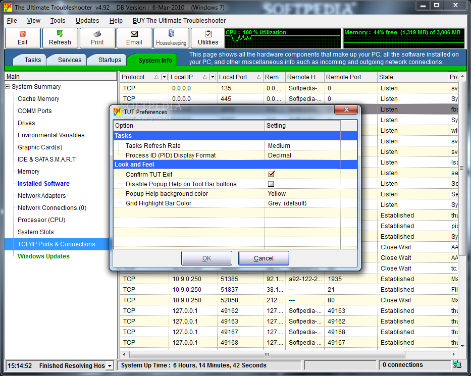The width and height of the screenshot is (471, 376).
Task: Open the Housekeeping toolbar button
Action: [x=171, y=38]
